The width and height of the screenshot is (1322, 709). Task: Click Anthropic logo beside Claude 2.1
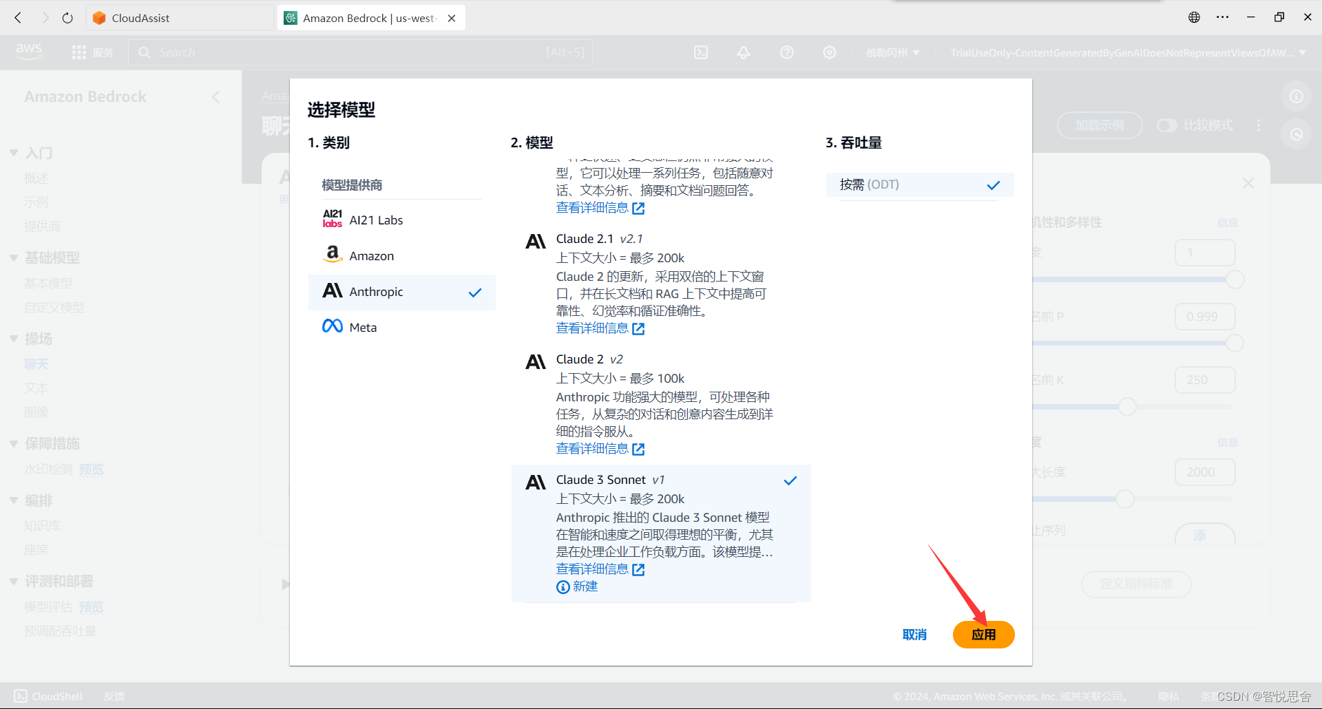click(536, 242)
